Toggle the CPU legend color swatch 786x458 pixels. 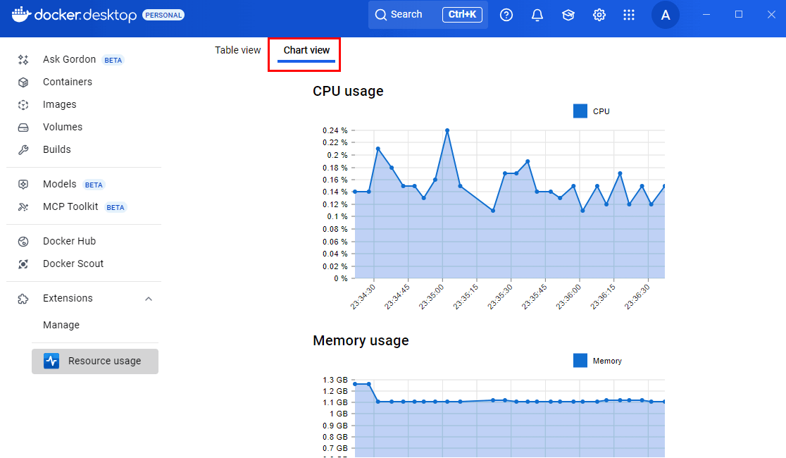[x=580, y=111]
